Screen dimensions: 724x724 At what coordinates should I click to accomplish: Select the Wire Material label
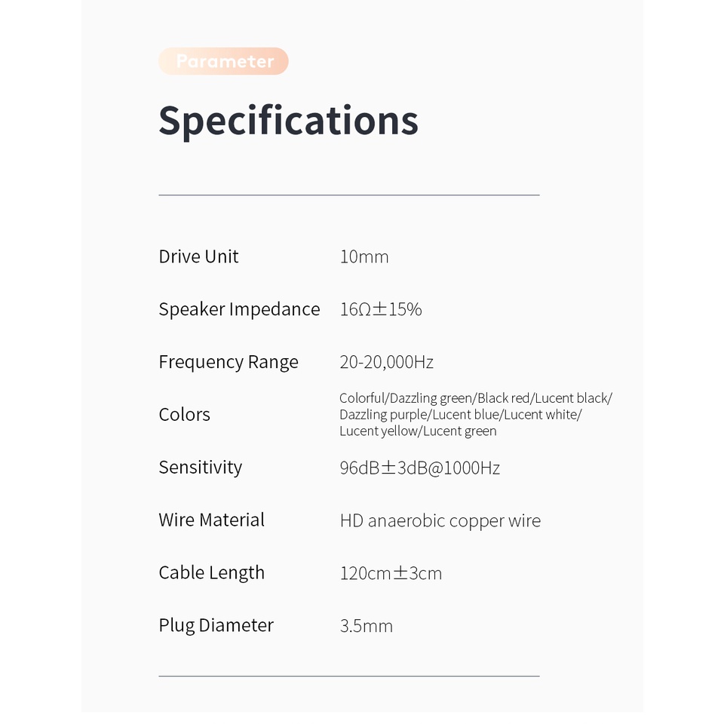(211, 520)
